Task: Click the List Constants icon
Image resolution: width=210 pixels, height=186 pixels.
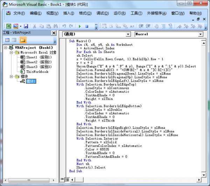Action: (111, 26)
